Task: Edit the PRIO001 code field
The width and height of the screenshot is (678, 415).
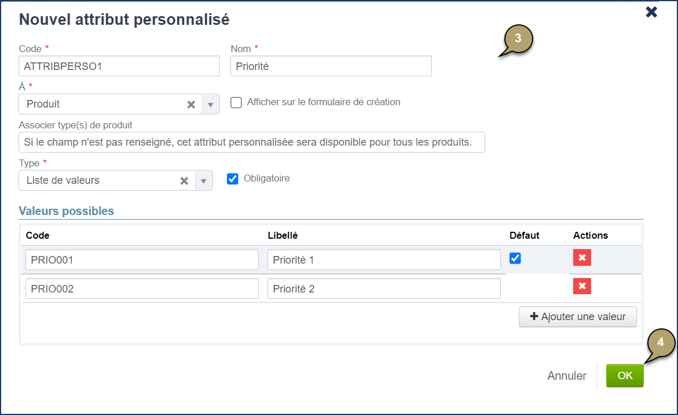Action: pyautogui.click(x=141, y=259)
